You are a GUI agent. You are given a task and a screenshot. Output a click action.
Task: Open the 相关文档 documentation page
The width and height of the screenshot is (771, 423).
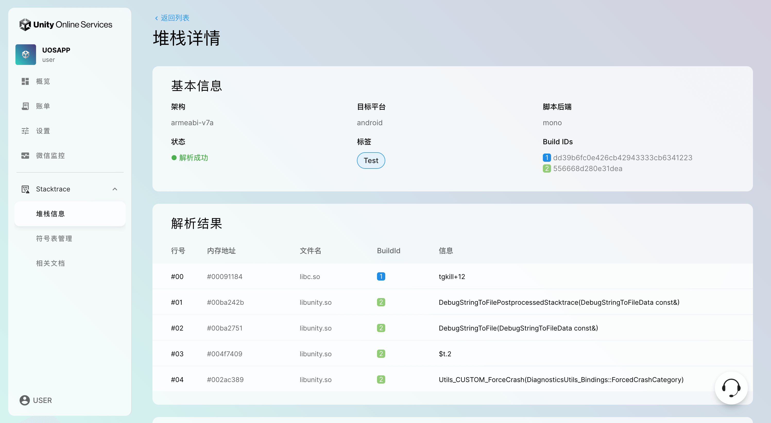click(50, 263)
